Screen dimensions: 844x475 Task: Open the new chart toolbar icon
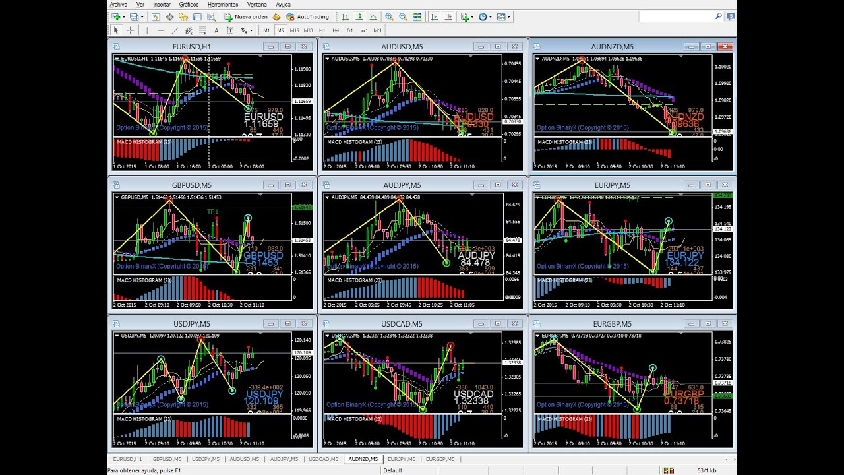coord(115,16)
